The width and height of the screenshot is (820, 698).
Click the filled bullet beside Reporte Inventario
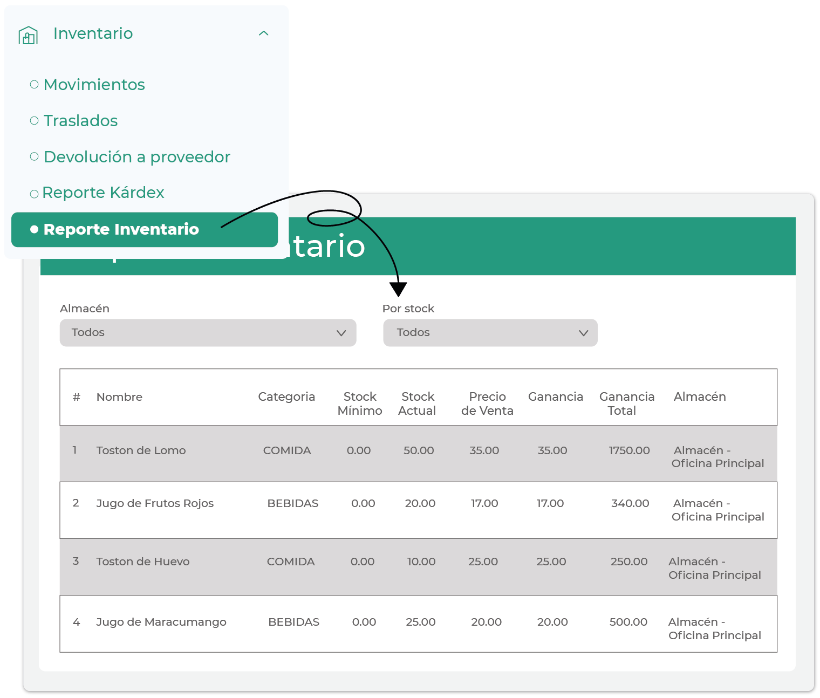[35, 230]
